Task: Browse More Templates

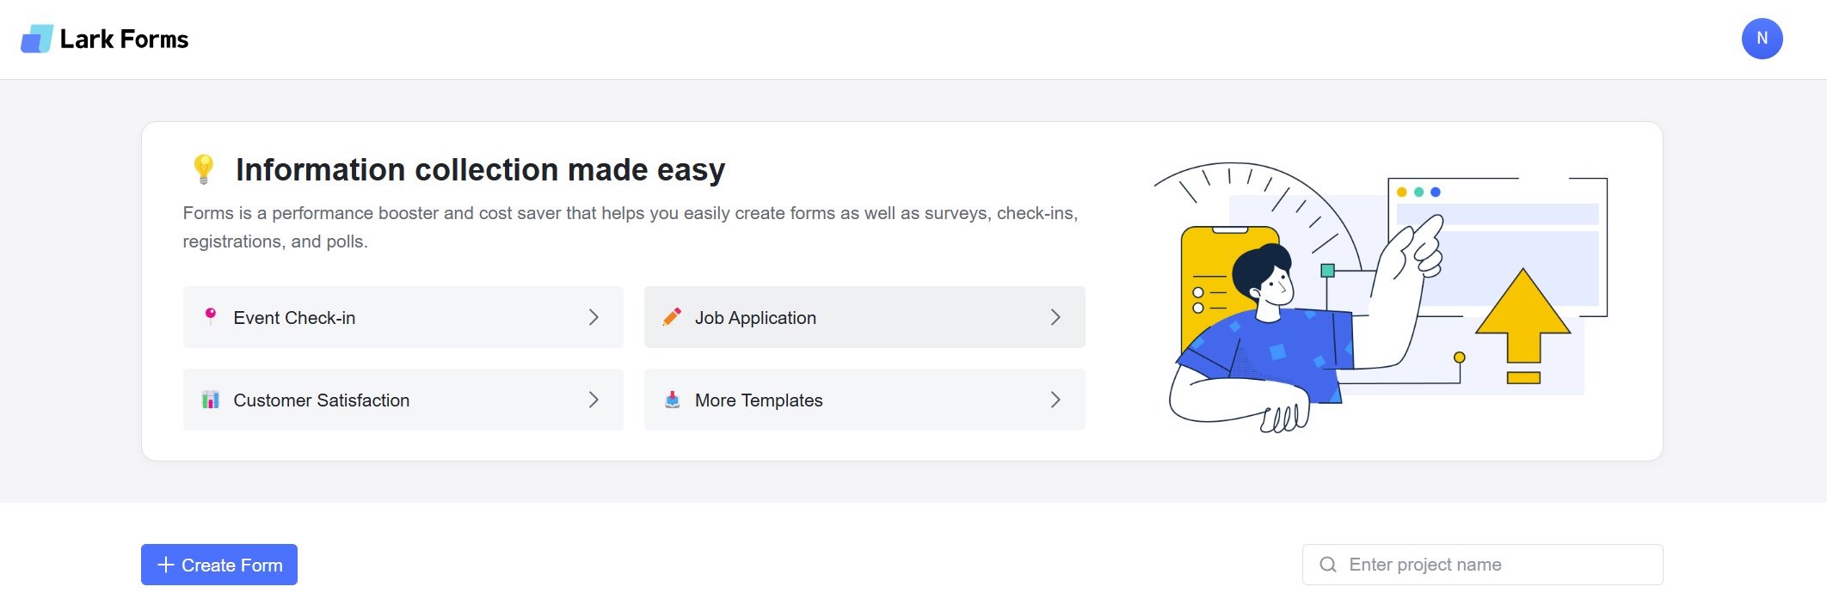Action: [759, 400]
